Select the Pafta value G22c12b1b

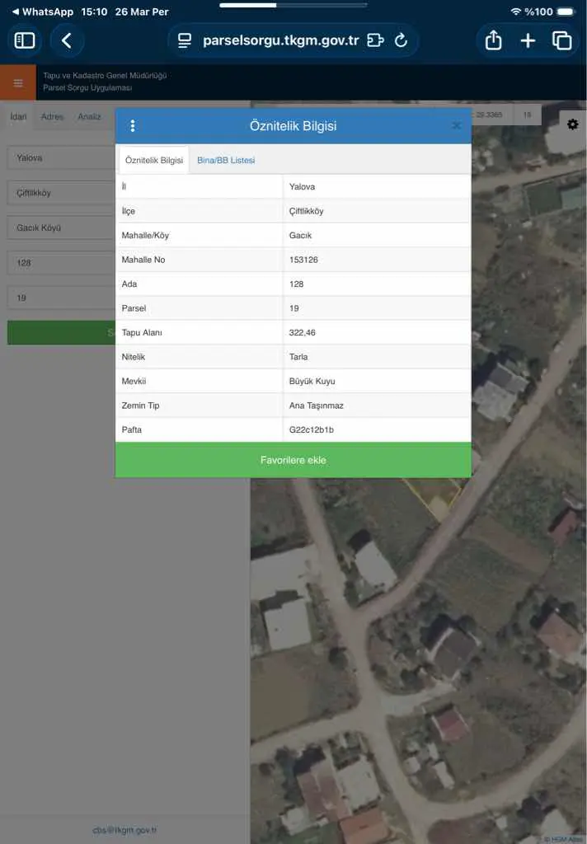(x=312, y=429)
